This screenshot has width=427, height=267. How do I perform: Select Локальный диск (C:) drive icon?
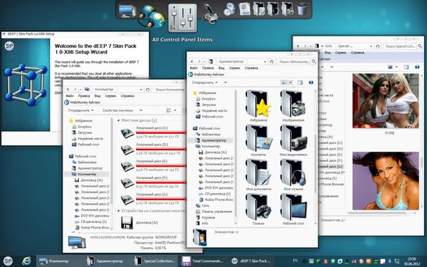click(127, 132)
